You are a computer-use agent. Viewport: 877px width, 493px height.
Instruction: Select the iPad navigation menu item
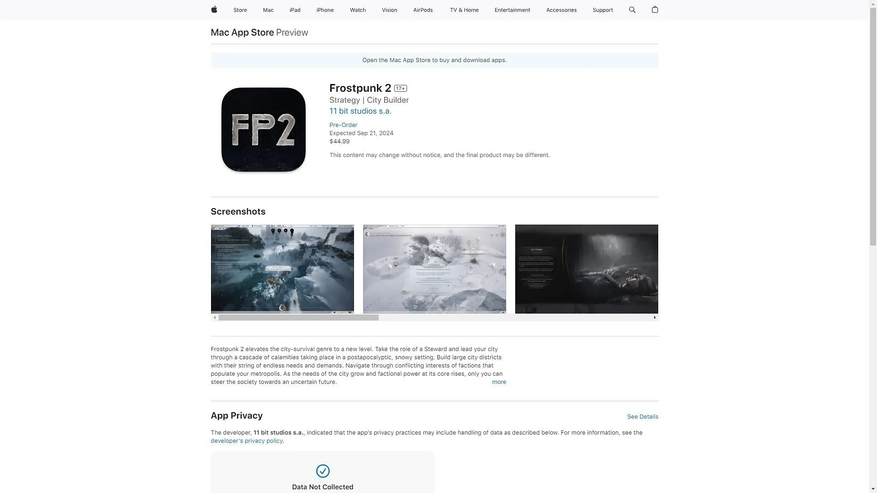click(295, 10)
